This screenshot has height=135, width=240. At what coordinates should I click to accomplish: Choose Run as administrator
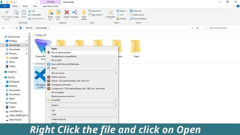[82, 52]
